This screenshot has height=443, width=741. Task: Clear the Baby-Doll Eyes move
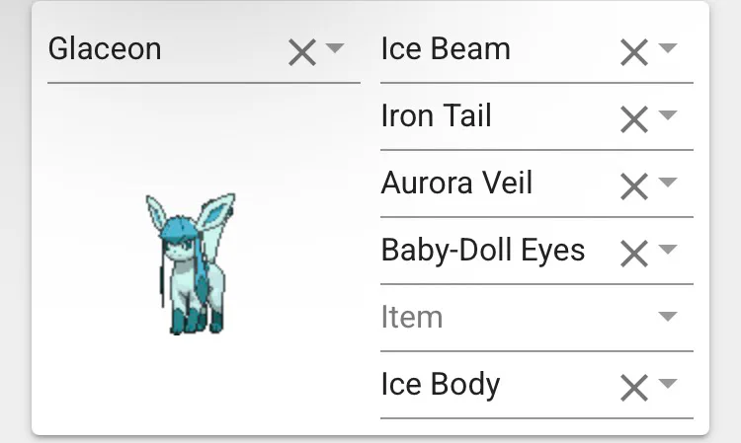(x=633, y=254)
